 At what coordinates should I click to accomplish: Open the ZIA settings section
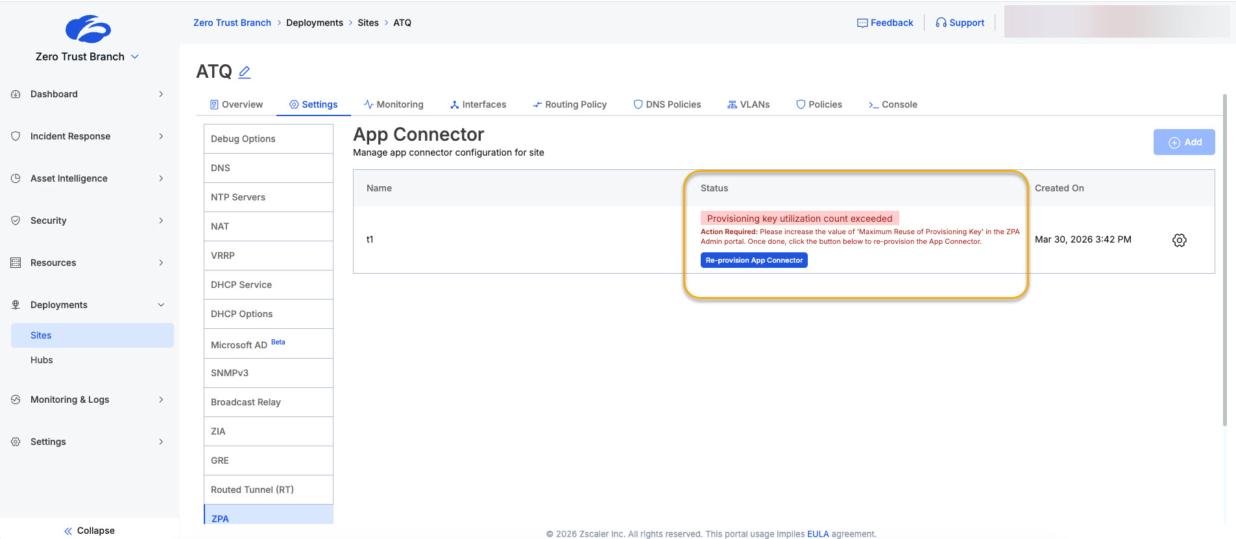click(x=269, y=431)
